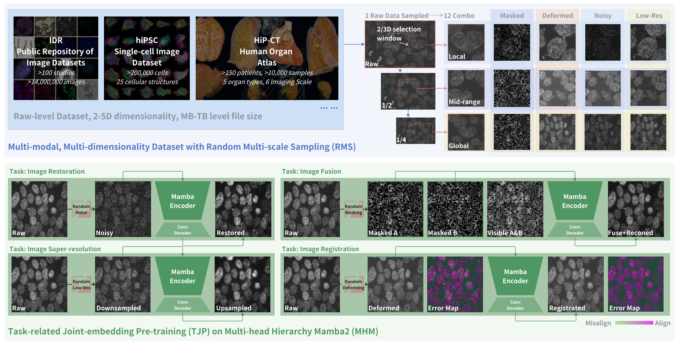Image resolution: width=680 pixels, height=346 pixels.
Task: Click Mamba Encoder block in Image Restoration
Action: [x=183, y=201]
